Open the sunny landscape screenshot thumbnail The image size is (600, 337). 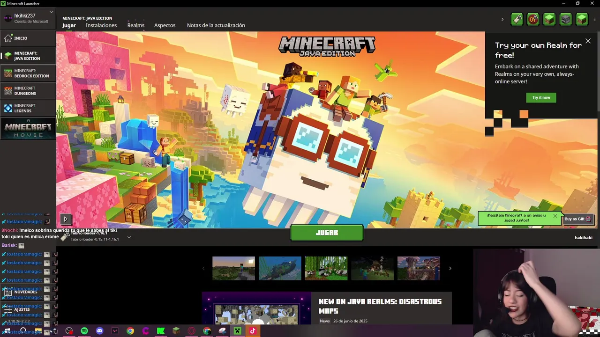[x=233, y=268]
